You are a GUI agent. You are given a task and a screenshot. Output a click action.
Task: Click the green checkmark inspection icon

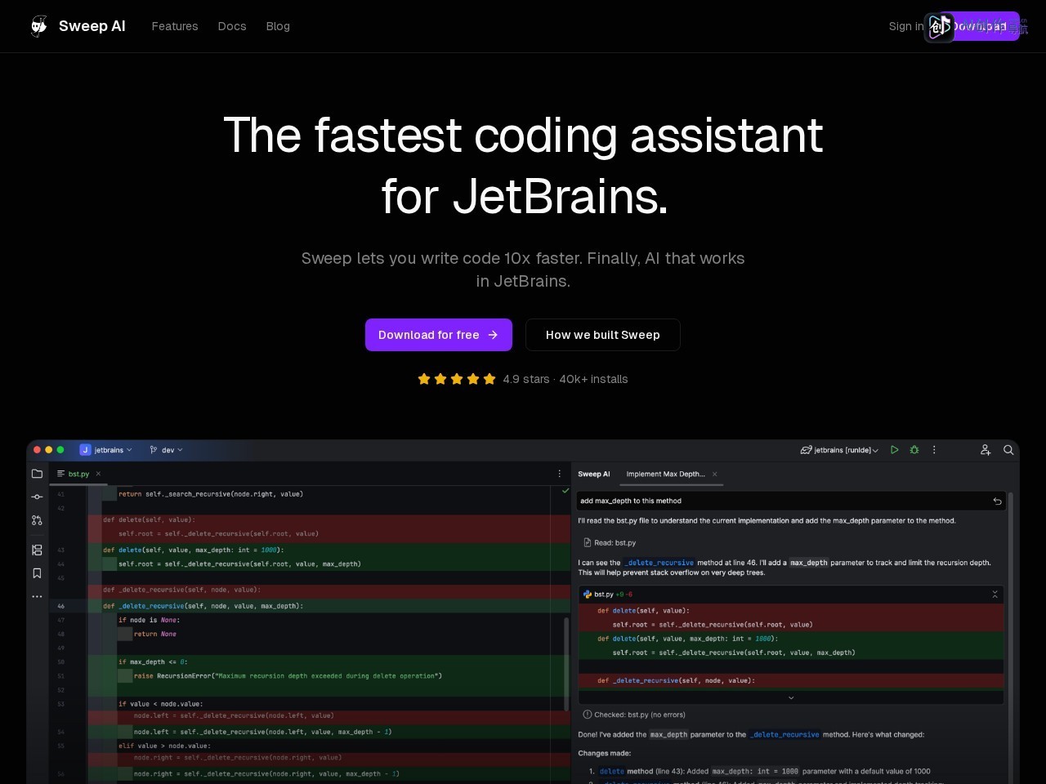(565, 491)
